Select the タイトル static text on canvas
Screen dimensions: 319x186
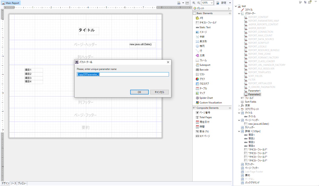[89, 31]
